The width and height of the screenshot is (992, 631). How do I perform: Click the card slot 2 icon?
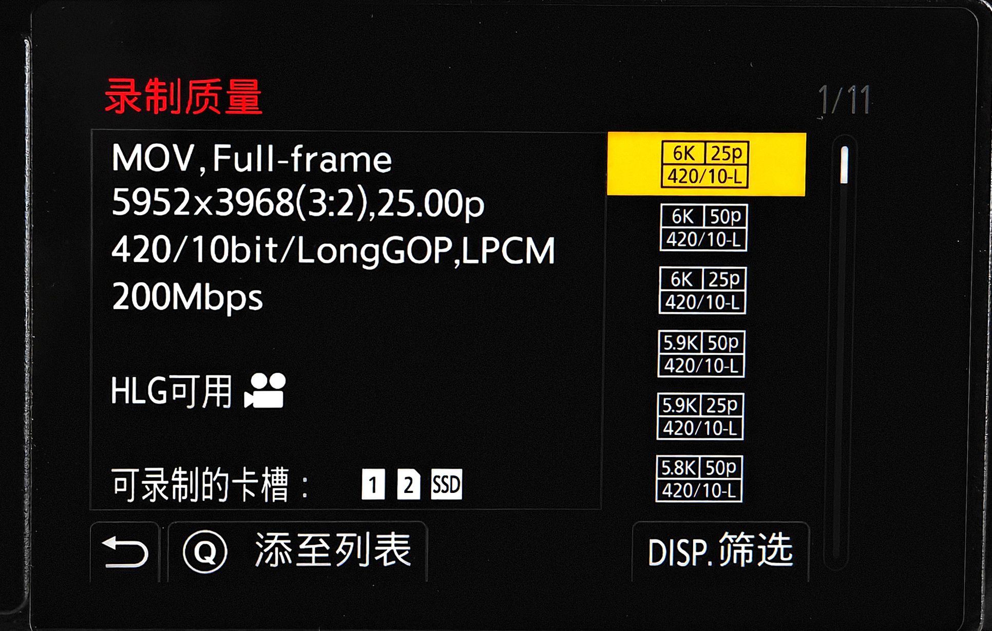pyautogui.click(x=409, y=484)
